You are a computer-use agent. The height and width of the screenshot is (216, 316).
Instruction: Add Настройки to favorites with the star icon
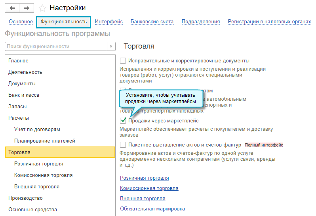(x=42, y=8)
